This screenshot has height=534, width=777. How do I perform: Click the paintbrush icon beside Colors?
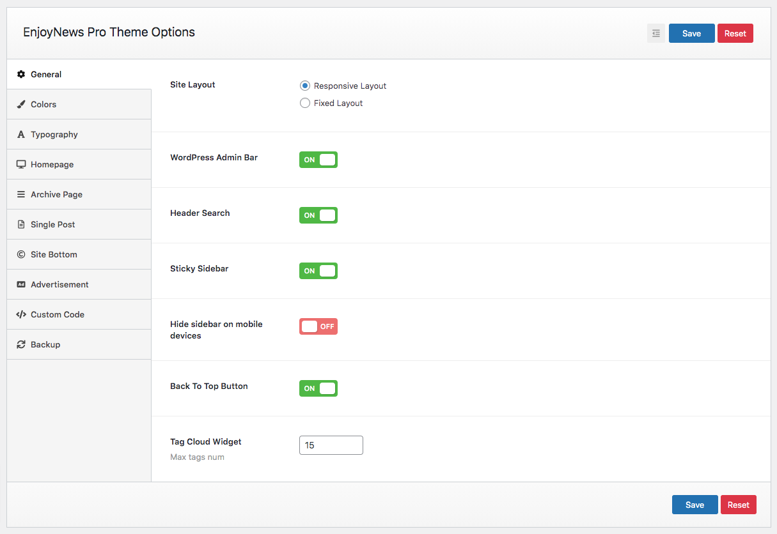[x=21, y=104]
